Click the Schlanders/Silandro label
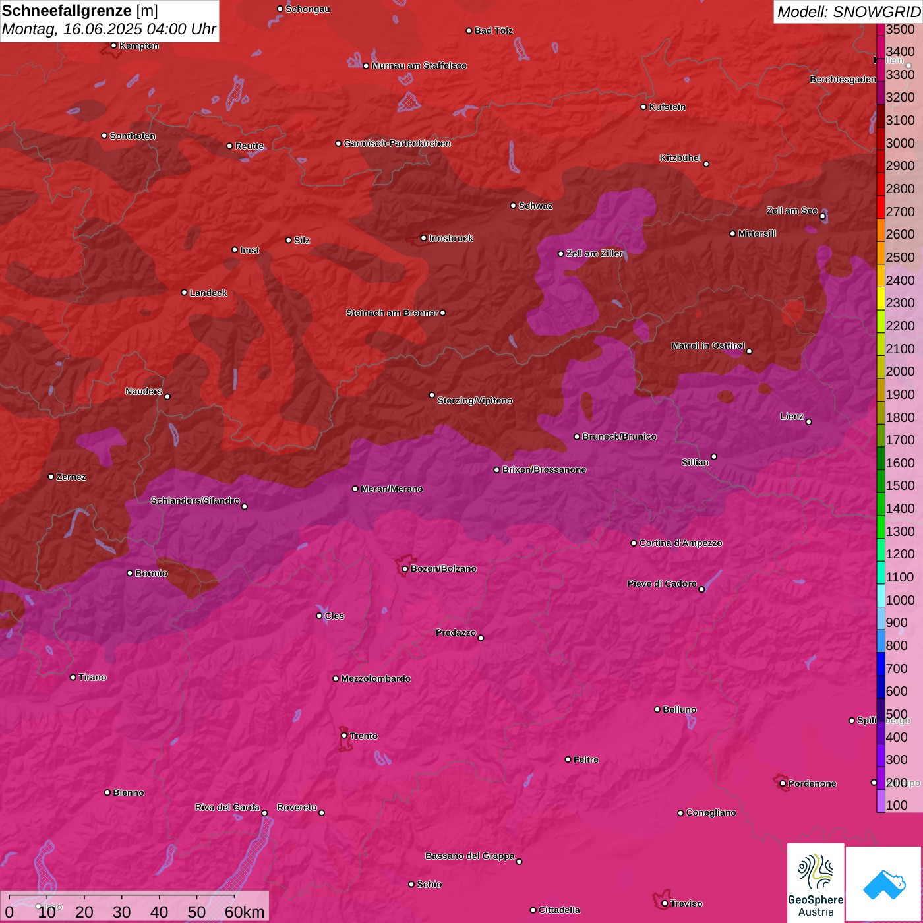Viewport: 923px width, 923px height. 195,501
